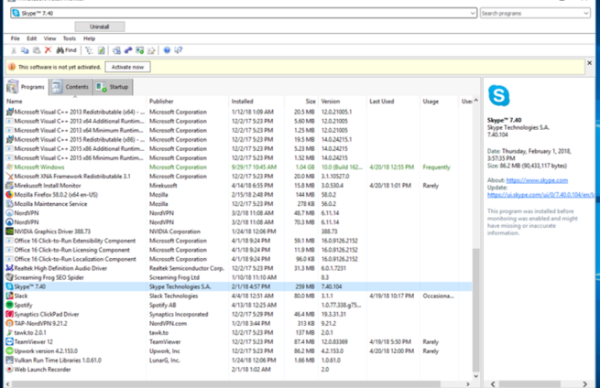
Task: Click the Synaptics ClickPad Driver row icon
Action: pos(9,314)
